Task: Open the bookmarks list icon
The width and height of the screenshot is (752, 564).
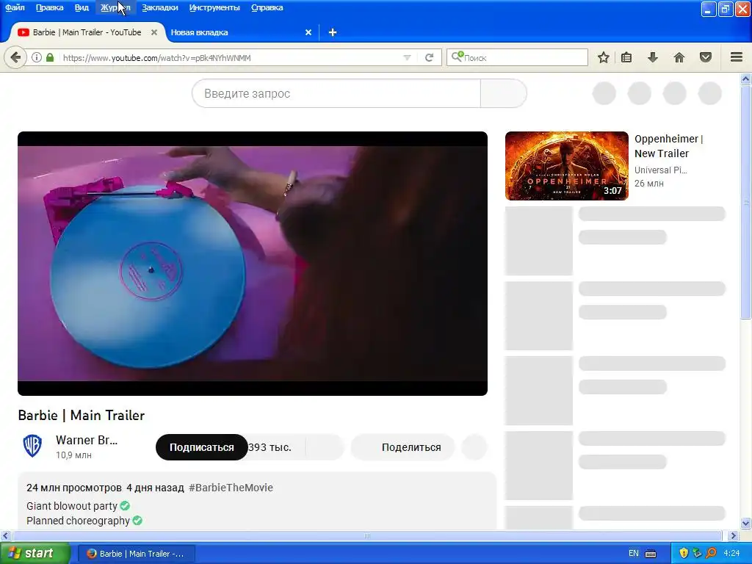Action: click(626, 57)
